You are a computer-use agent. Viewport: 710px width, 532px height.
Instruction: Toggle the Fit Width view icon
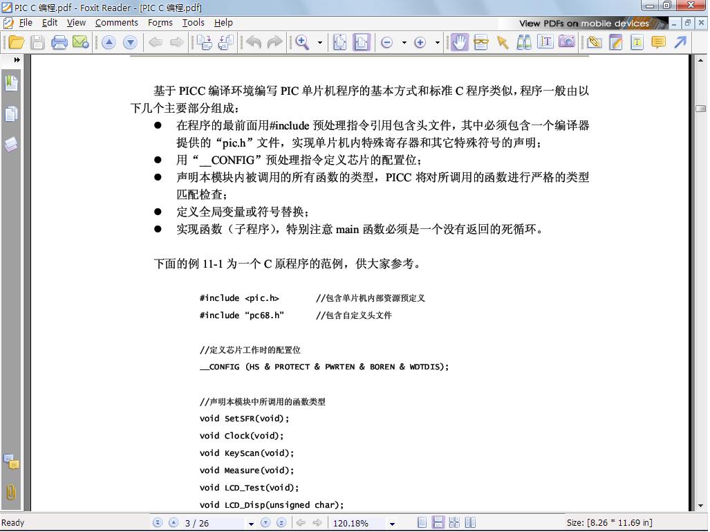(x=362, y=42)
